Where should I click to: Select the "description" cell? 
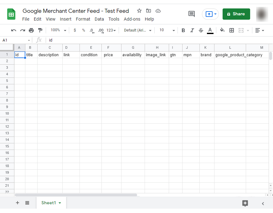pos(50,55)
